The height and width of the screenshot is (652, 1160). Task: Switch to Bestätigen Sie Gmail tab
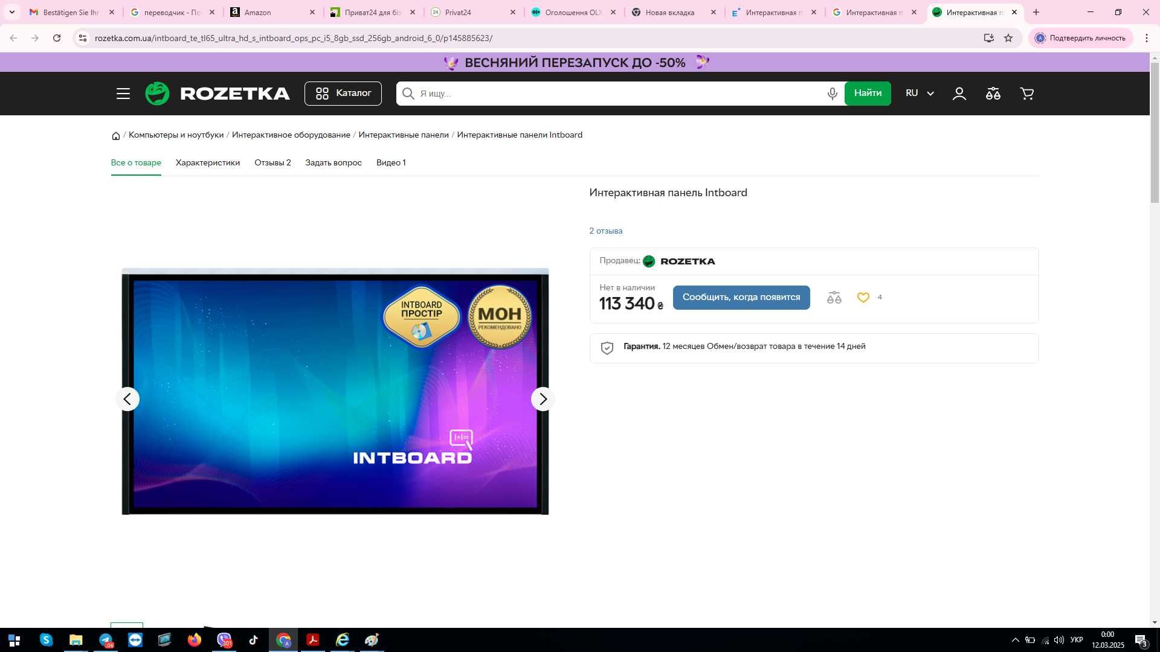pos(71,12)
